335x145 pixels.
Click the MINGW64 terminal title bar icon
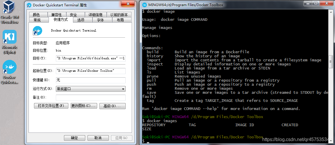[145, 5]
